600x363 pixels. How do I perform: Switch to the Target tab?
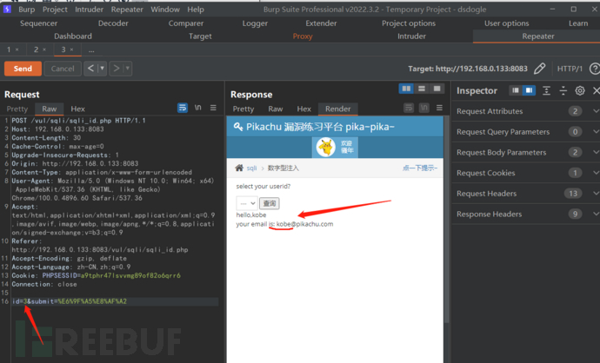(200, 36)
